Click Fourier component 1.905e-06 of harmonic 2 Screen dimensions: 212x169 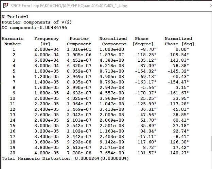tap(79, 55)
